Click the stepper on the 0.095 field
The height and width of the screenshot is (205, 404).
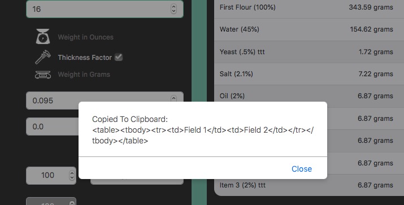coord(173,99)
